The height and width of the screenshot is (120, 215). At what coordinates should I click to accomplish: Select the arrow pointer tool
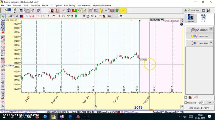tap(3, 16)
